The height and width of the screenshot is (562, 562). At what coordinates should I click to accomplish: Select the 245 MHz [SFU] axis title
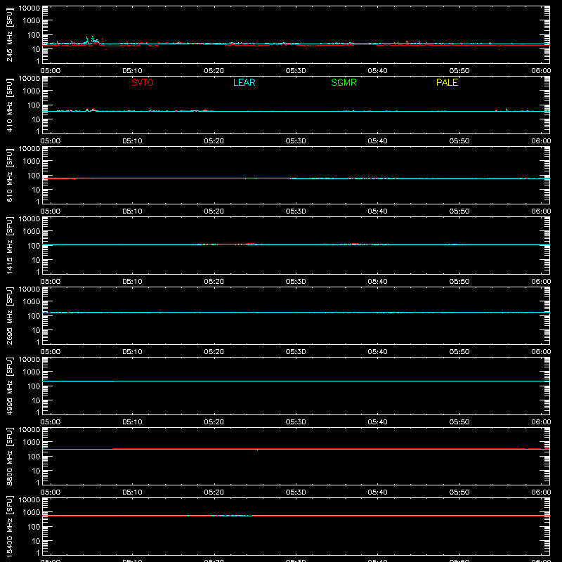tap(9, 34)
